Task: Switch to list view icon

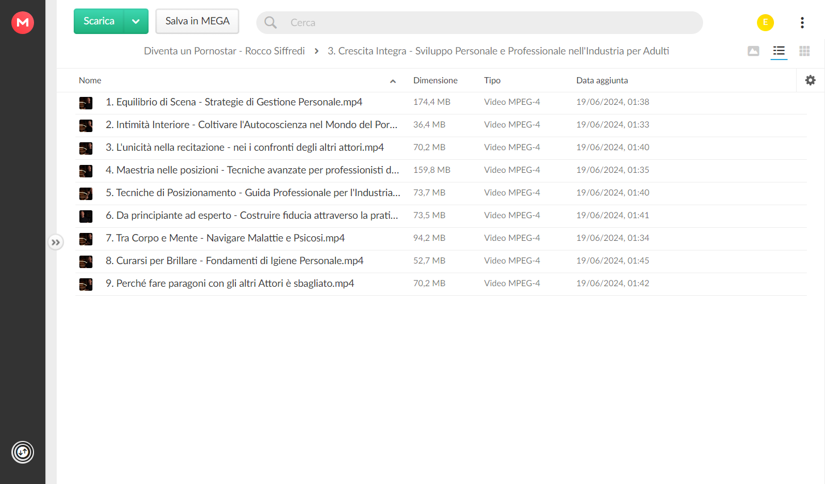Action: click(x=779, y=51)
